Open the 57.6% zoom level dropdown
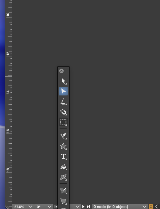This screenshot has width=160, height=209. coord(30,207)
